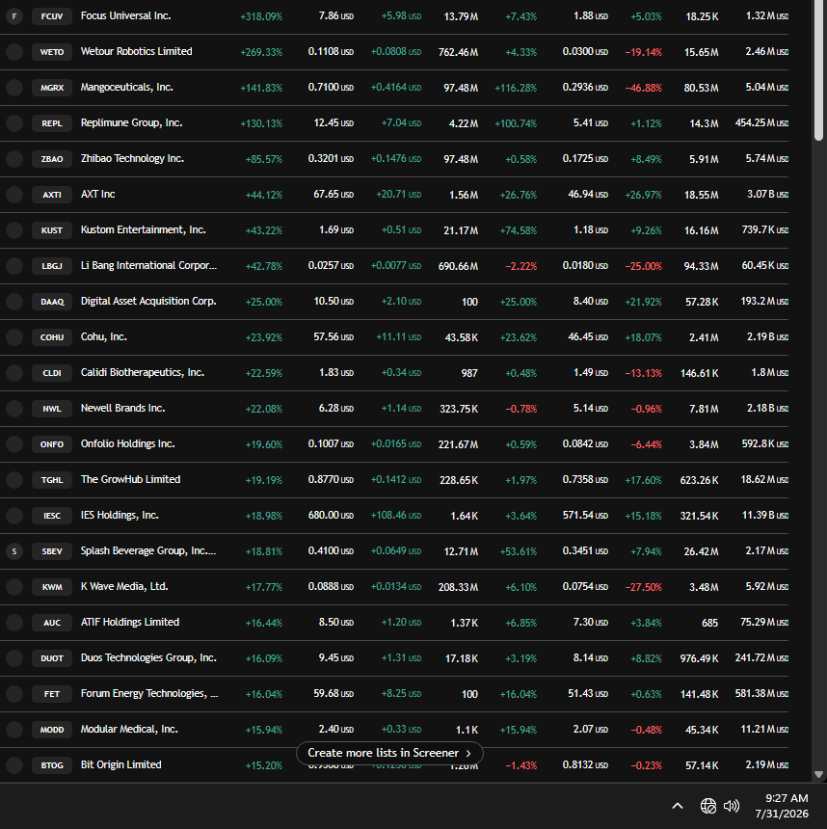This screenshot has width=827, height=829.
Task: Select Forum Energy Technologies company name
Action: [149, 694]
